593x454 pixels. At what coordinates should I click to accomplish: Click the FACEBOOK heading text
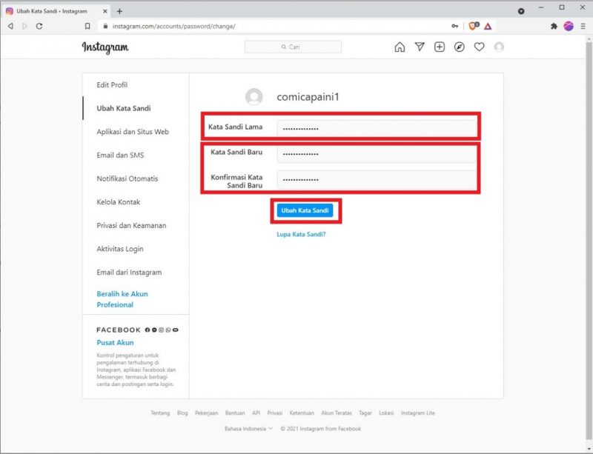(119, 330)
